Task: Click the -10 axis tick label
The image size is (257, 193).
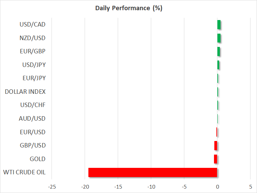Action: 151,187
